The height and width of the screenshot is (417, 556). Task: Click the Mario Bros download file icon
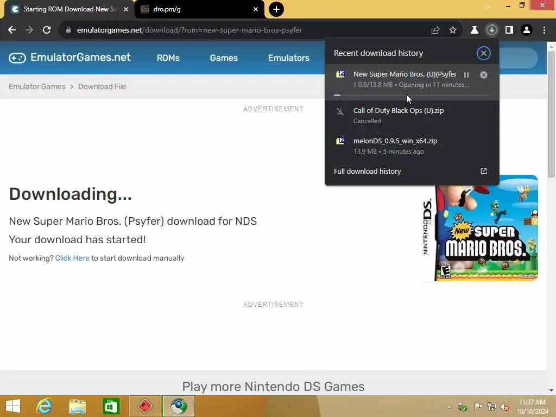[x=340, y=74]
